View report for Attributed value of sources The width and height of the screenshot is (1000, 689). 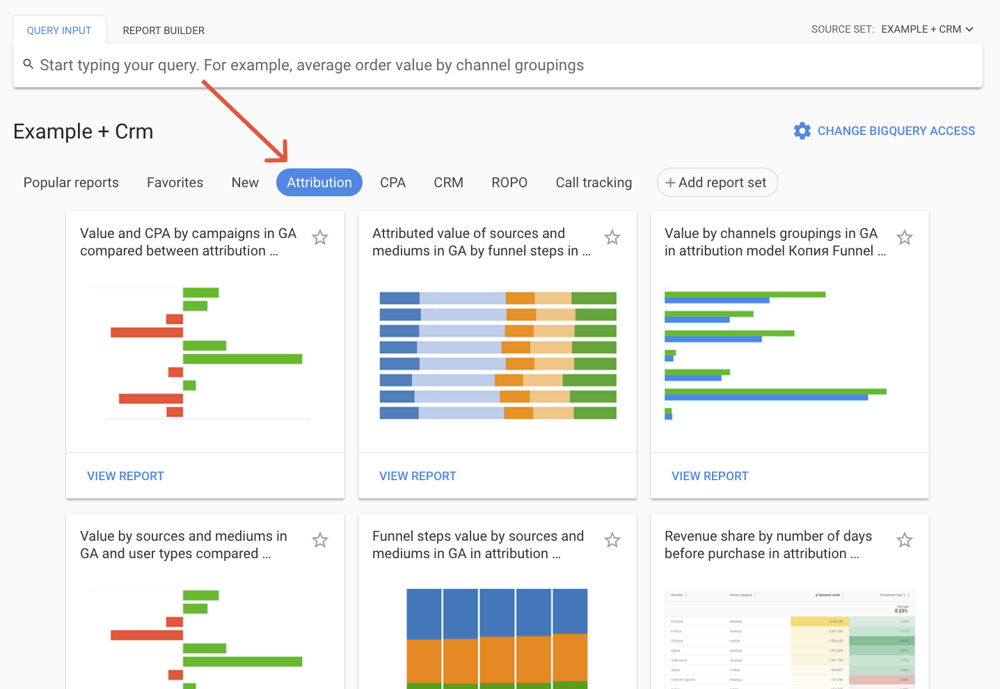[x=418, y=476]
